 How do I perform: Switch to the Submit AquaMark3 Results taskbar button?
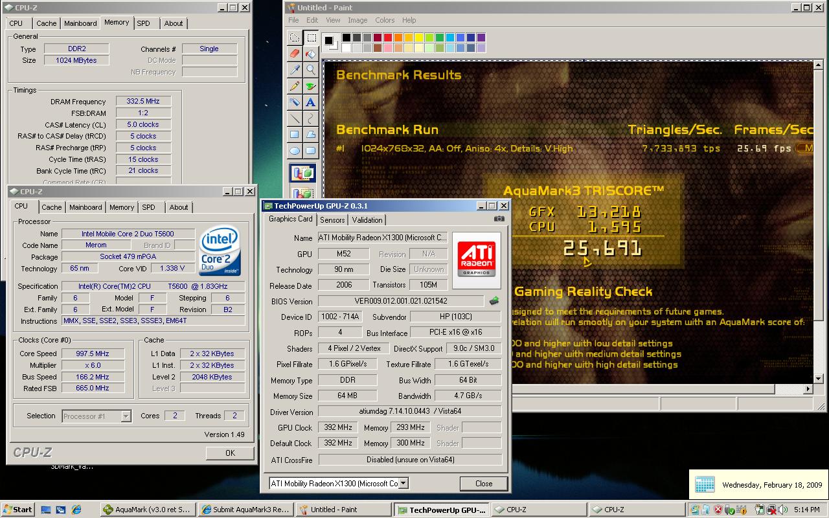[x=245, y=510]
